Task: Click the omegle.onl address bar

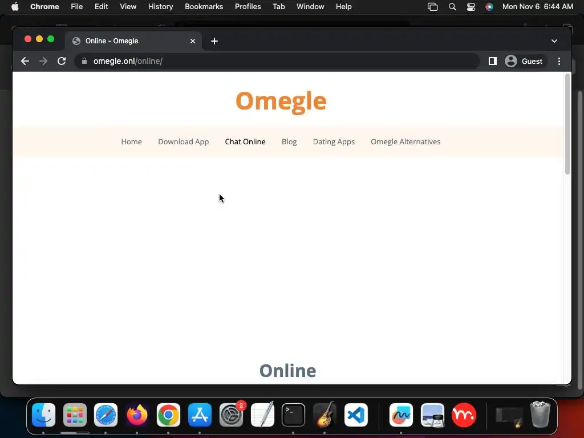Action: click(x=277, y=61)
